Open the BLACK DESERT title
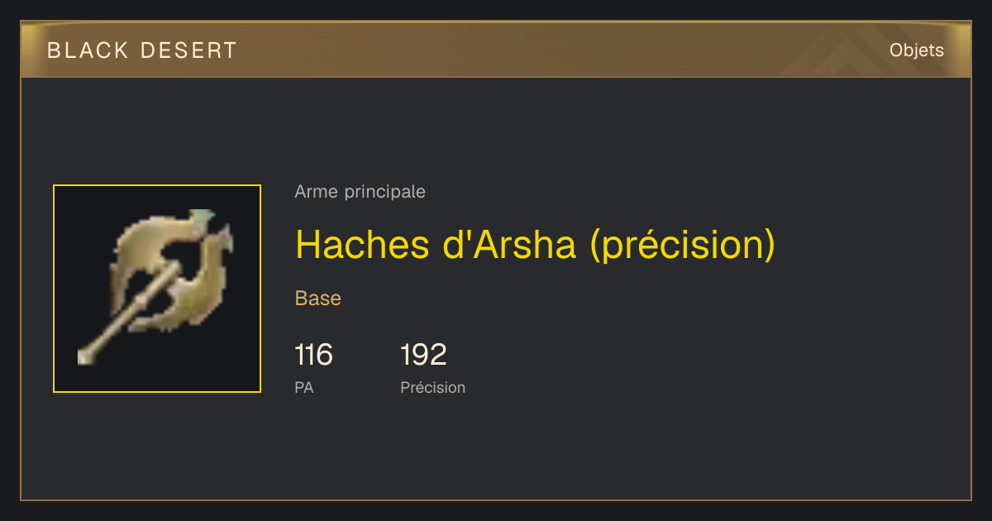 (142, 50)
